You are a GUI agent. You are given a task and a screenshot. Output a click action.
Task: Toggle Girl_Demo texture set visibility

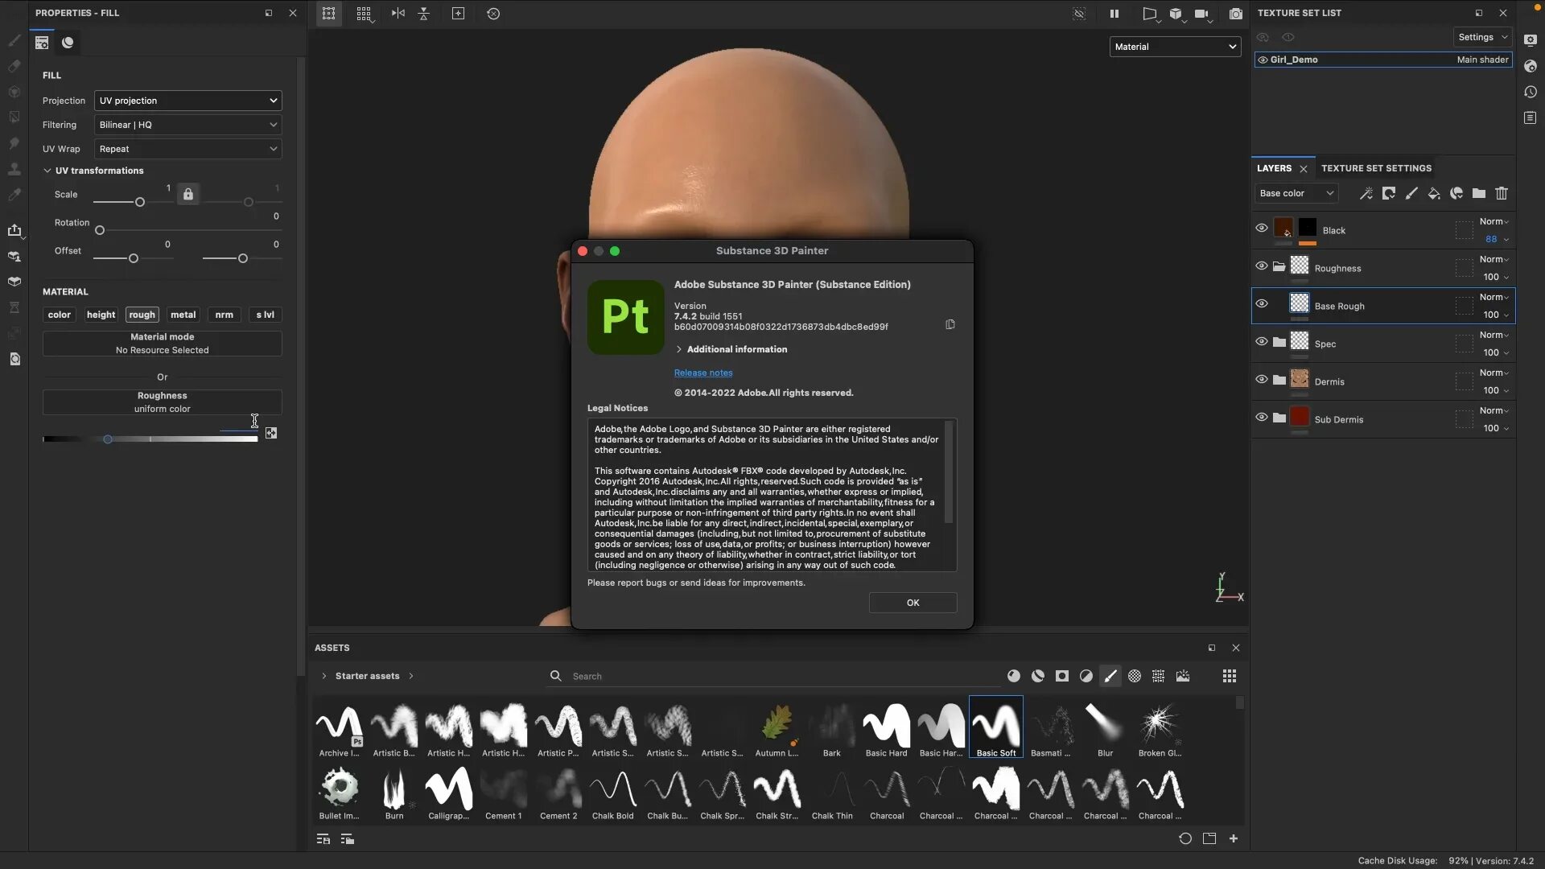click(1263, 60)
